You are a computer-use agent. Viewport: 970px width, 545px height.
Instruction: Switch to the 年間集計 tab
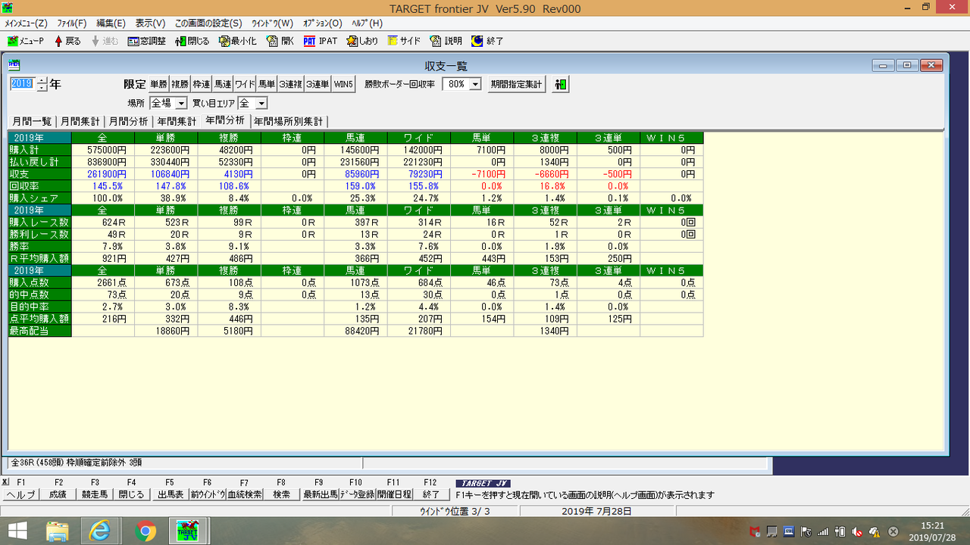coord(177,121)
